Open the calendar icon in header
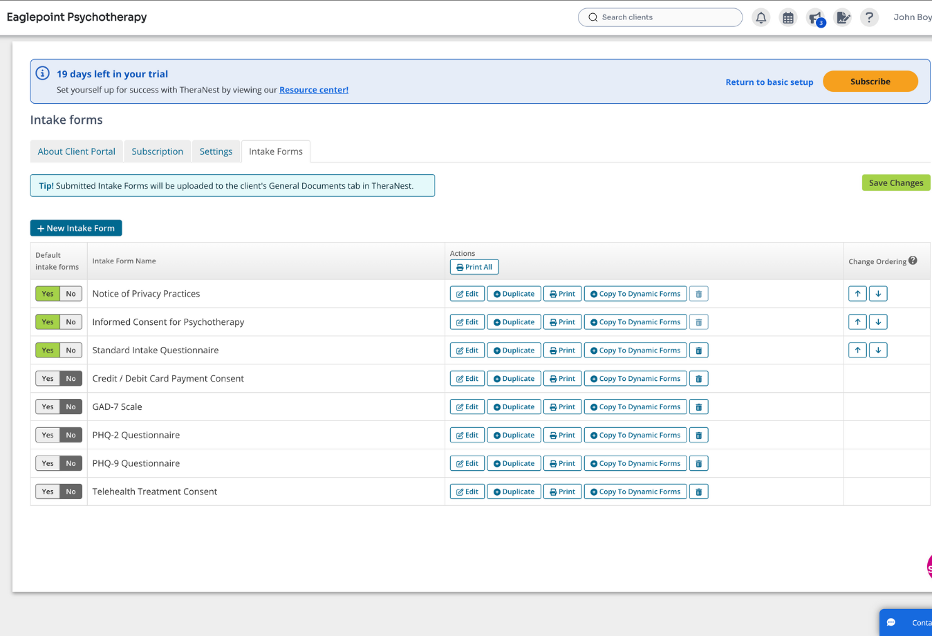Image resolution: width=932 pixels, height=636 pixels. 788,17
